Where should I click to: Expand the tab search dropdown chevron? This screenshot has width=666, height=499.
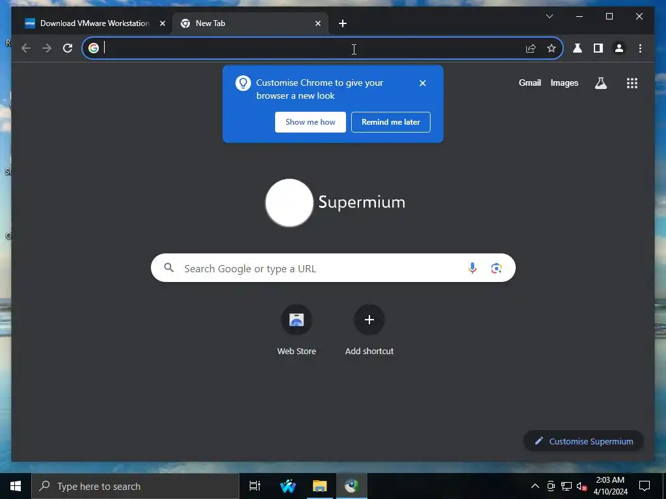(x=549, y=16)
